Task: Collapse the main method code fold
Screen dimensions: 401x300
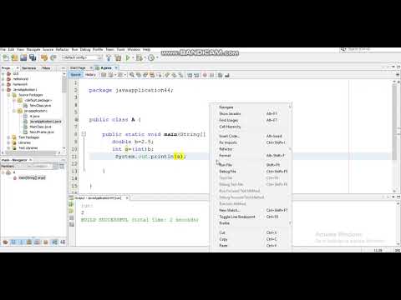Action: [x=84, y=134]
